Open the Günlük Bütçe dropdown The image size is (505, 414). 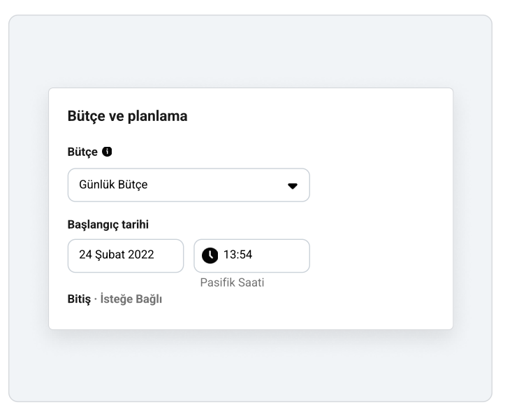(189, 185)
